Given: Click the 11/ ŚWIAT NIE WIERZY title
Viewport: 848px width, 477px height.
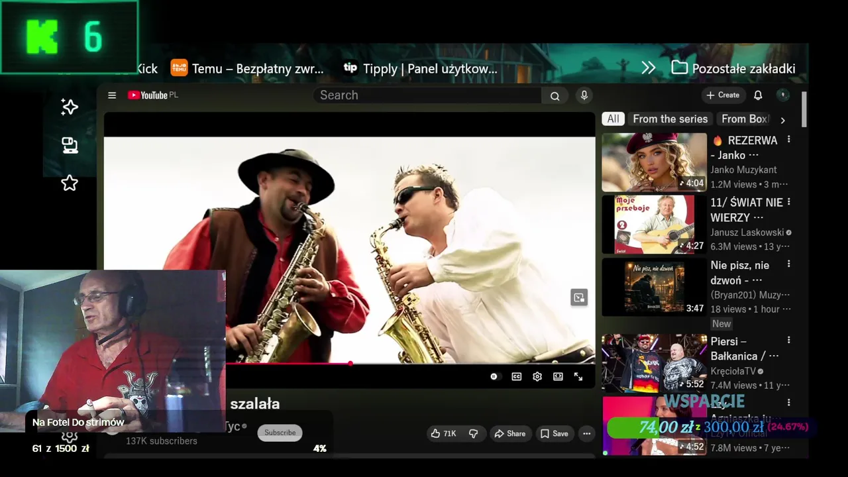Looking at the screenshot, I should (747, 210).
